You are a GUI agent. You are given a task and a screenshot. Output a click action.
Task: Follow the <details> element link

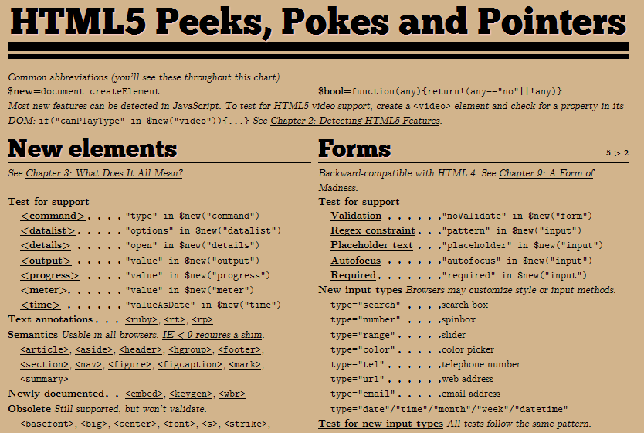pos(46,245)
